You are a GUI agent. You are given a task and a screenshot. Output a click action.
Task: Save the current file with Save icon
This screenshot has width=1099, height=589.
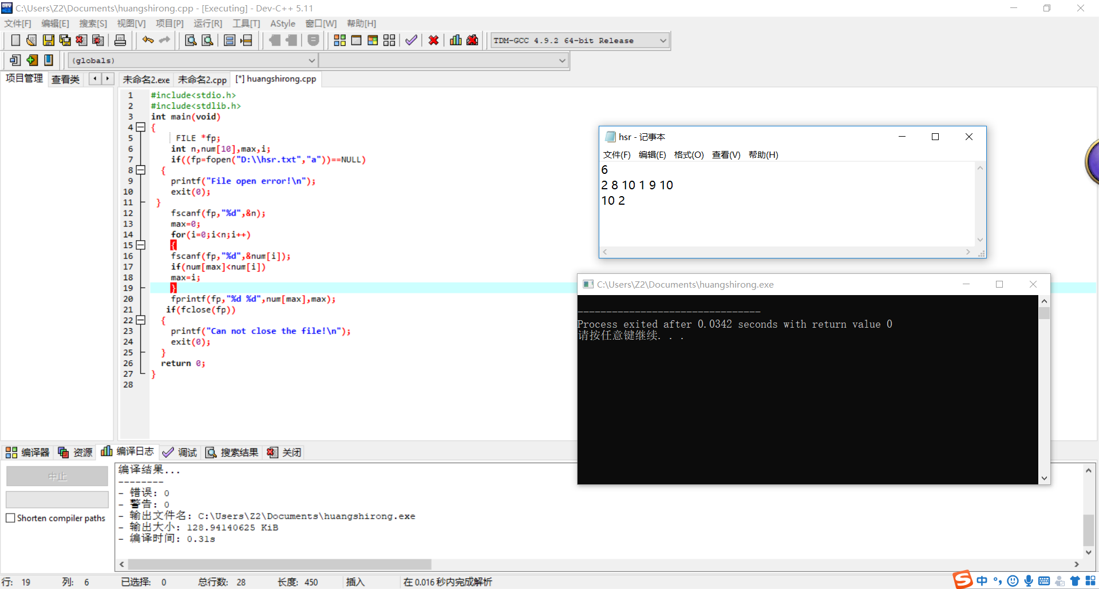pyautogui.click(x=49, y=40)
